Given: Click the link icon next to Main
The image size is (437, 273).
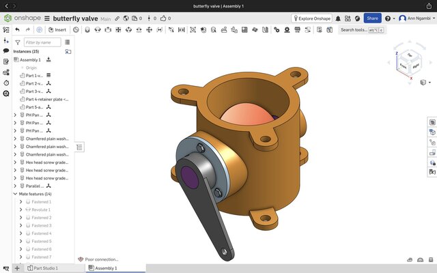Looking at the screenshot, I should pos(117,18).
